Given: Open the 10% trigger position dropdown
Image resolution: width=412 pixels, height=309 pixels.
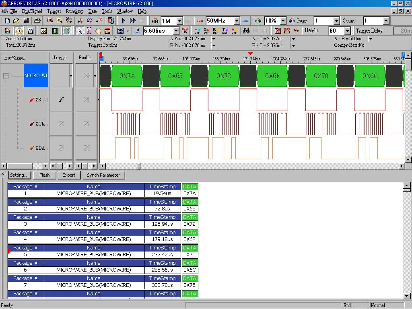Looking at the screenshot, I should (x=283, y=21).
